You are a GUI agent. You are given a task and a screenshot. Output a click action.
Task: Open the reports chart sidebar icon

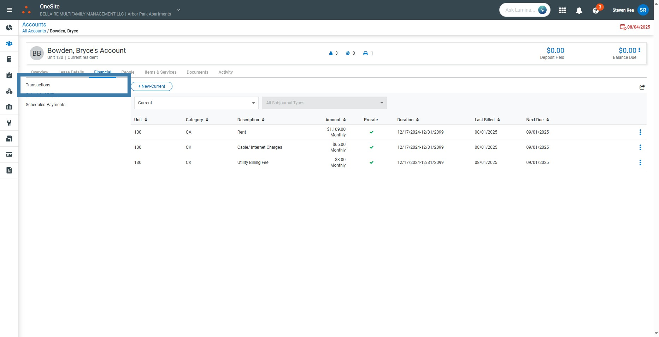click(9, 170)
